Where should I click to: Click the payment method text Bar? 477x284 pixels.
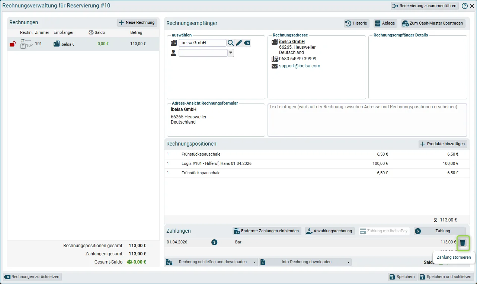coord(238,242)
